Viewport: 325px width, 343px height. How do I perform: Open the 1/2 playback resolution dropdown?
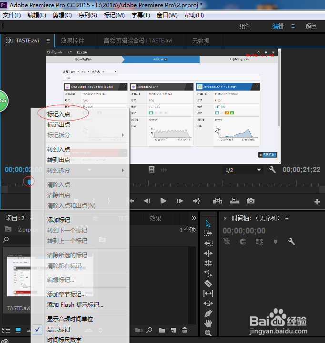click(x=243, y=170)
